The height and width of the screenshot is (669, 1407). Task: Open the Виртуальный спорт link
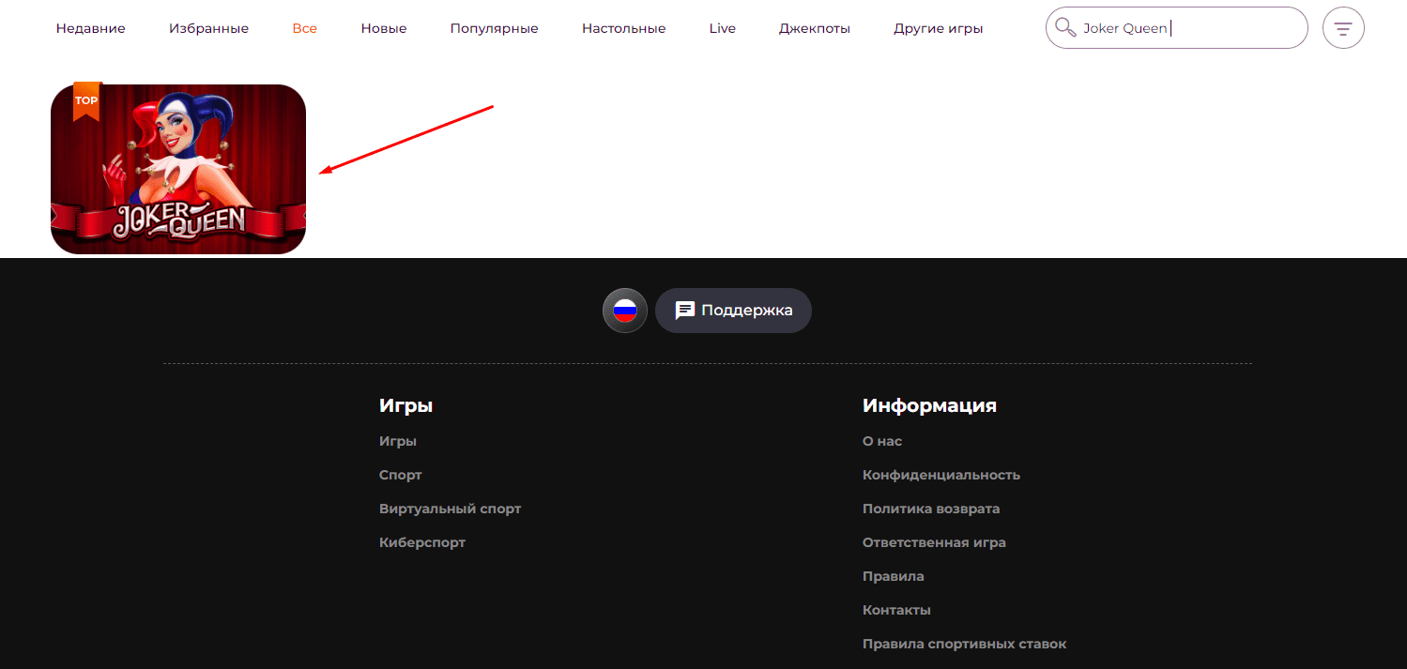coord(450,509)
